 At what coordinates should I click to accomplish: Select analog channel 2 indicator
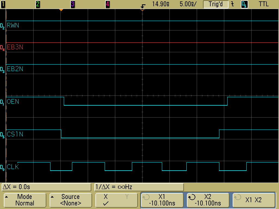(x=38, y=4)
